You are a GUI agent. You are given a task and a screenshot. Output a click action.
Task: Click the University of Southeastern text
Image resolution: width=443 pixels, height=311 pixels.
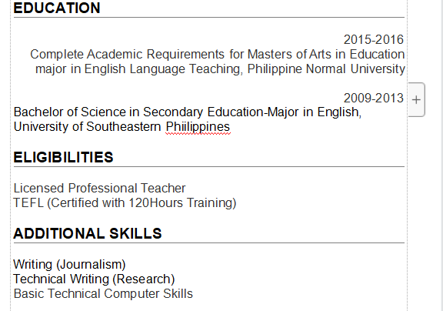tap(88, 127)
